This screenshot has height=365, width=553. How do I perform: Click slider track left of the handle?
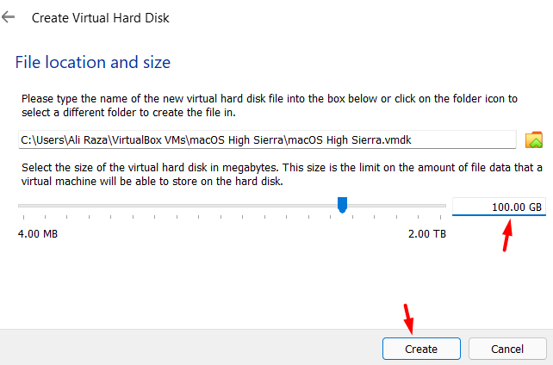[x=172, y=206]
